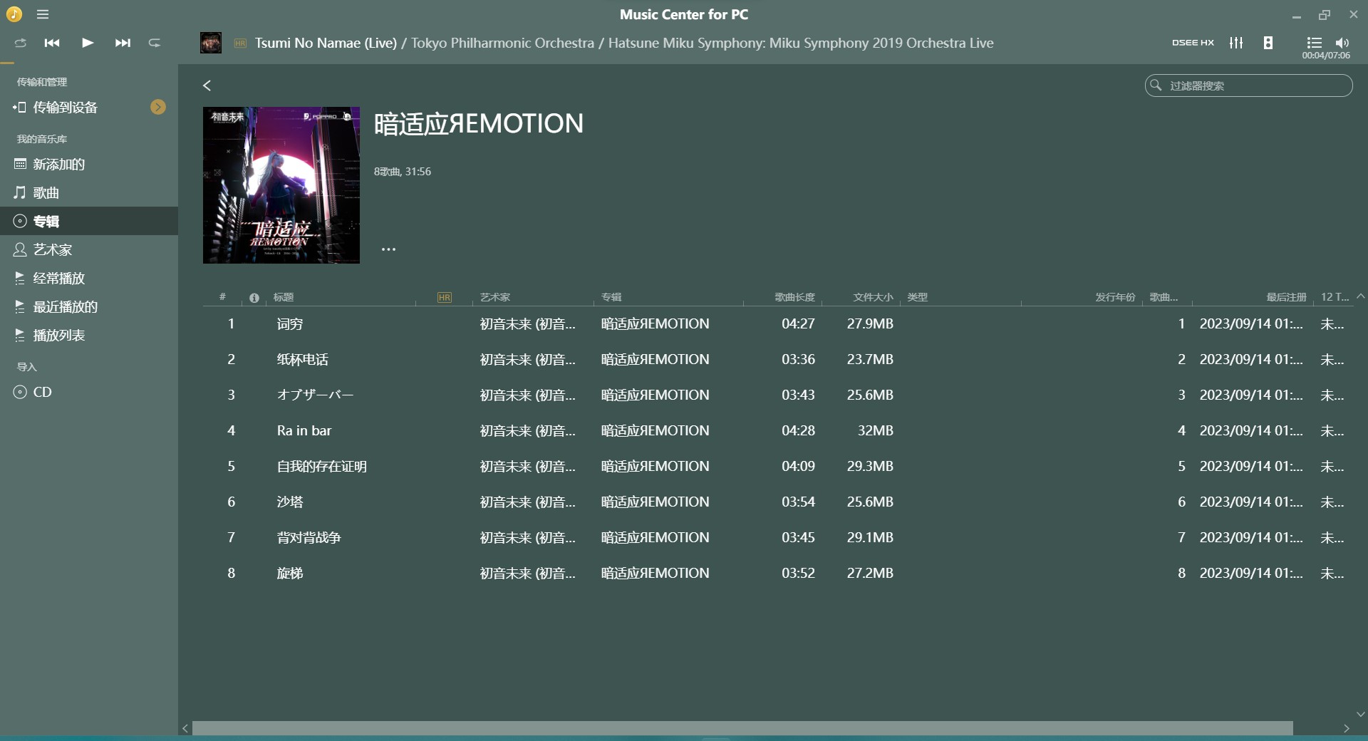Viewport: 1368px width, 741px height.
Task: Sort by 发行年份 column header
Action: click(x=1115, y=297)
